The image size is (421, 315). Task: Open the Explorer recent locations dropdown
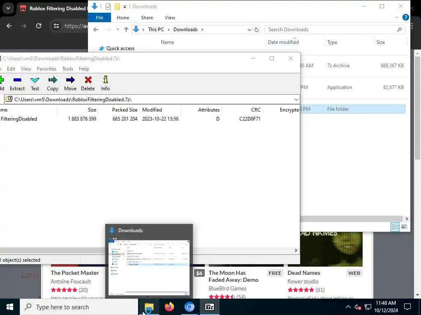pyautogui.click(x=118, y=30)
